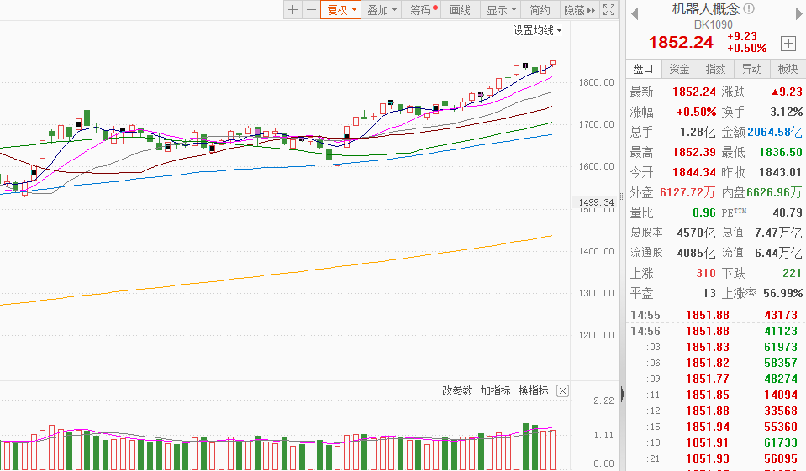This screenshot has width=806, height=471.
Task: Toggle 简约 simple display mode
Action: click(x=540, y=10)
